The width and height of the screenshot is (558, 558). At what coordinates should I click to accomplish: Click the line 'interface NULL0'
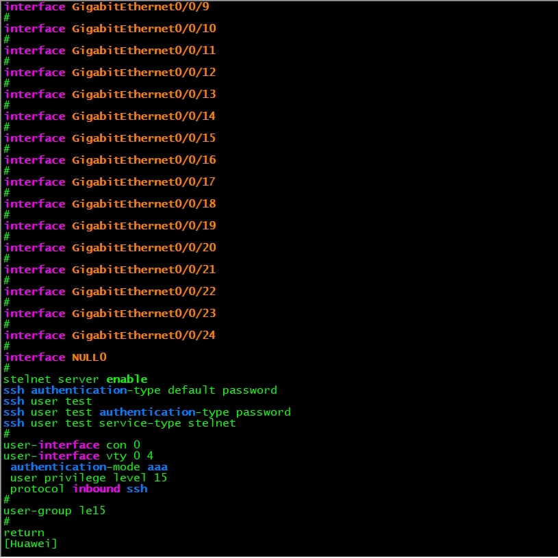point(55,357)
